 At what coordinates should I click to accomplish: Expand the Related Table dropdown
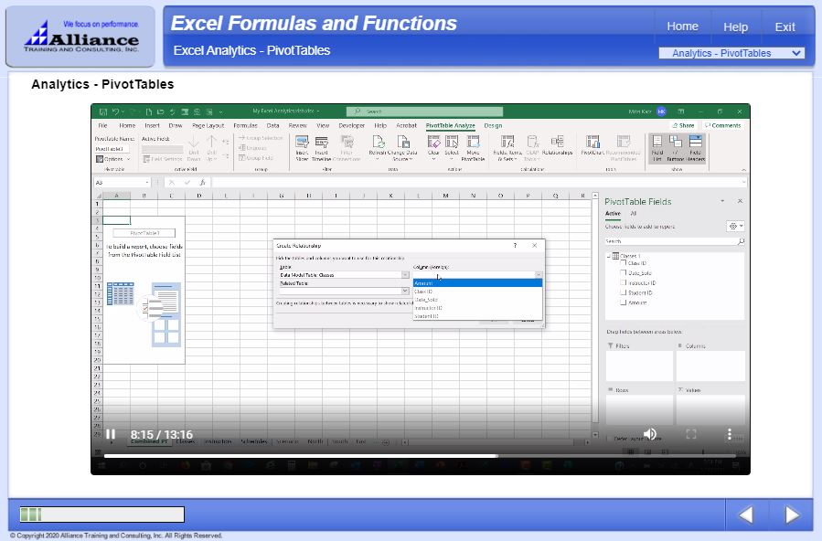coord(405,291)
